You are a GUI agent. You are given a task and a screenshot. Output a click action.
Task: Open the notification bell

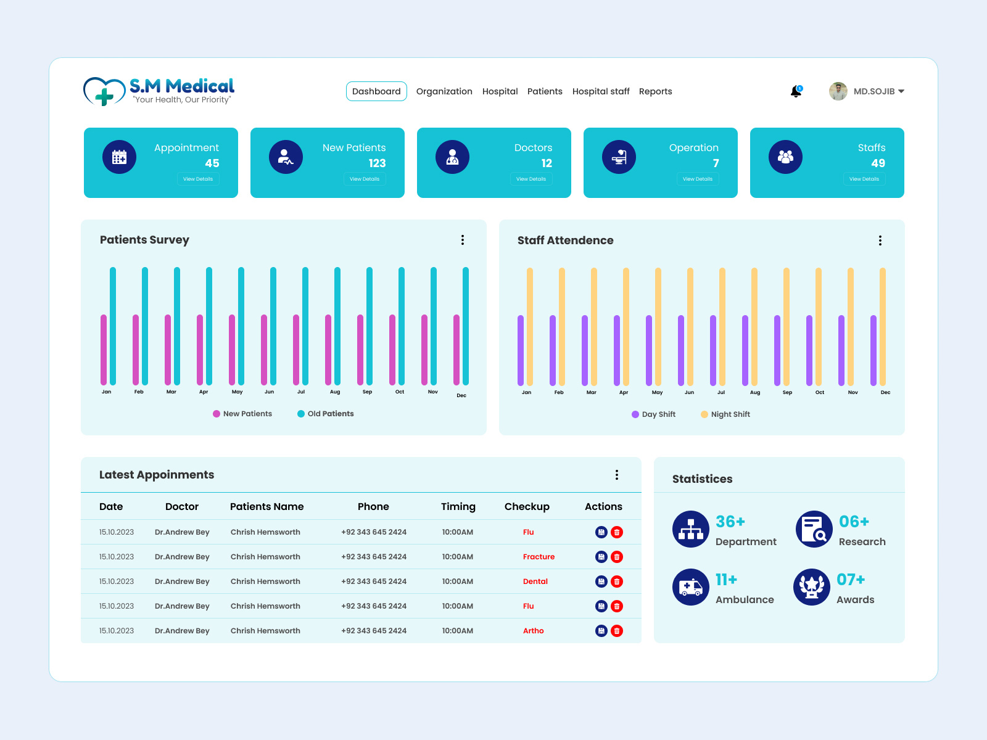point(796,91)
